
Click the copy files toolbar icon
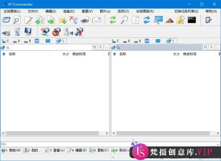(x=40, y=20)
